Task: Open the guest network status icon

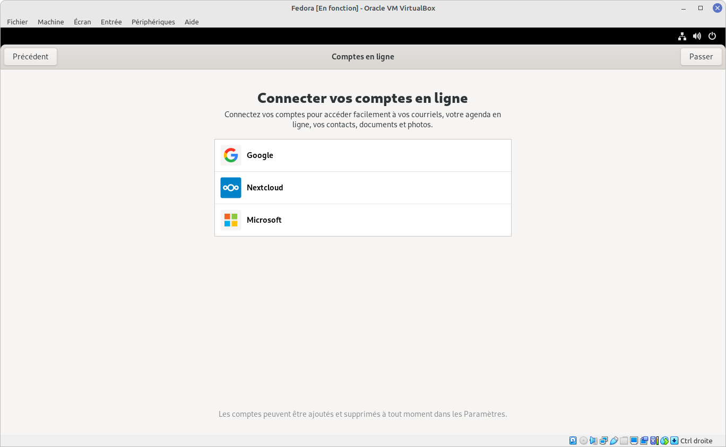Action: tap(682, 36)
